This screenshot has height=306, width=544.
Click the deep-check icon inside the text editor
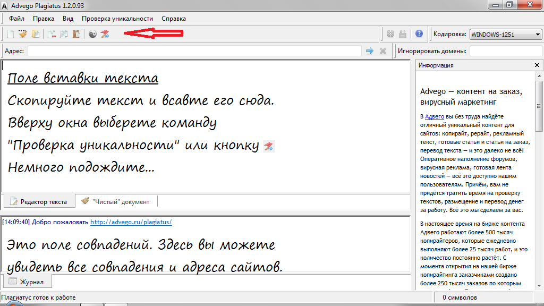tap(269, 147)
